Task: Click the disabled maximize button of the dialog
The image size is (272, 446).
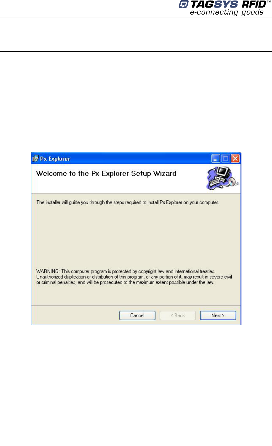Action: click(225, 159)
